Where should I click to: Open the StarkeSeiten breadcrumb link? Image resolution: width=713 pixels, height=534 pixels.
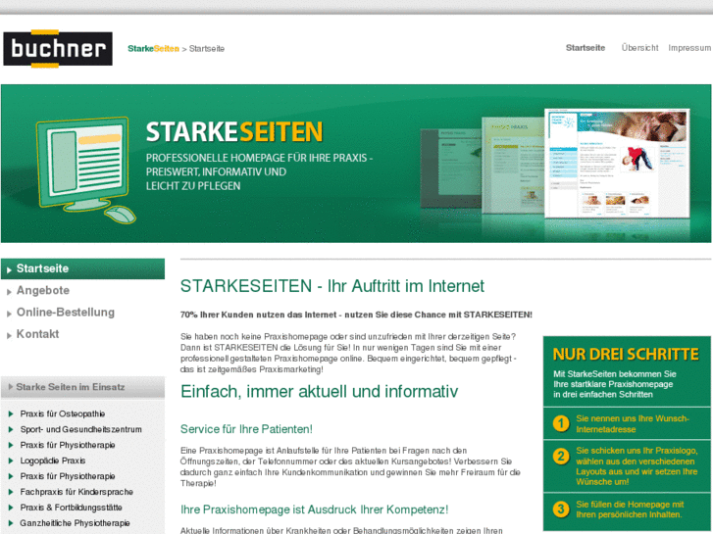tap(153, 49)
